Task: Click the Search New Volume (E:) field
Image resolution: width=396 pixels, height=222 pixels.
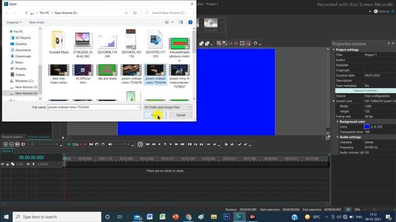Action: tap(168, 13)
